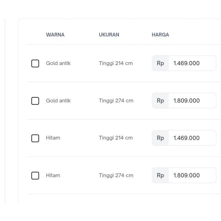Click the HARGA column header
This screenshot has height=221, width=221.
click(x=160, y=35)
